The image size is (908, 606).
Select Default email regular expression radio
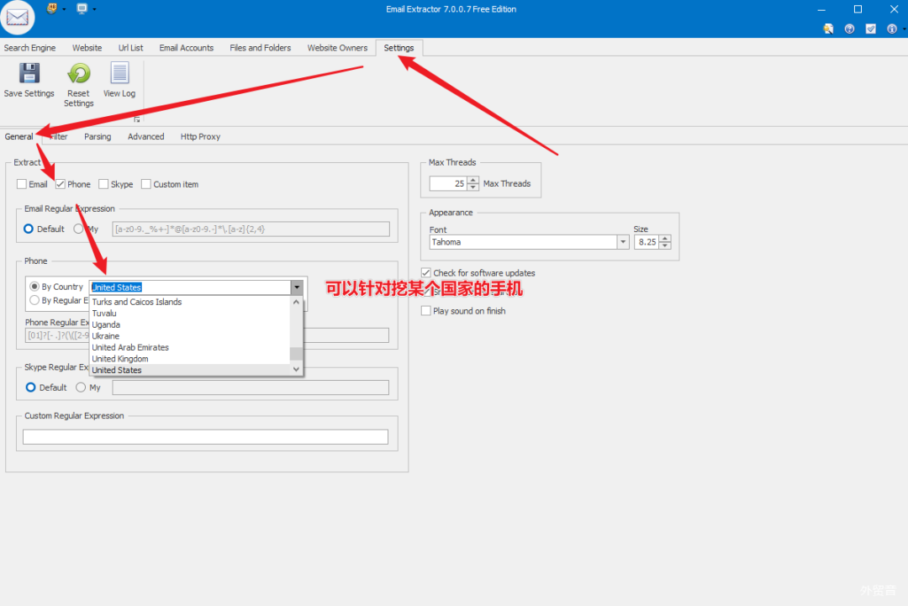pyautogui.click(x=29, y=229)
